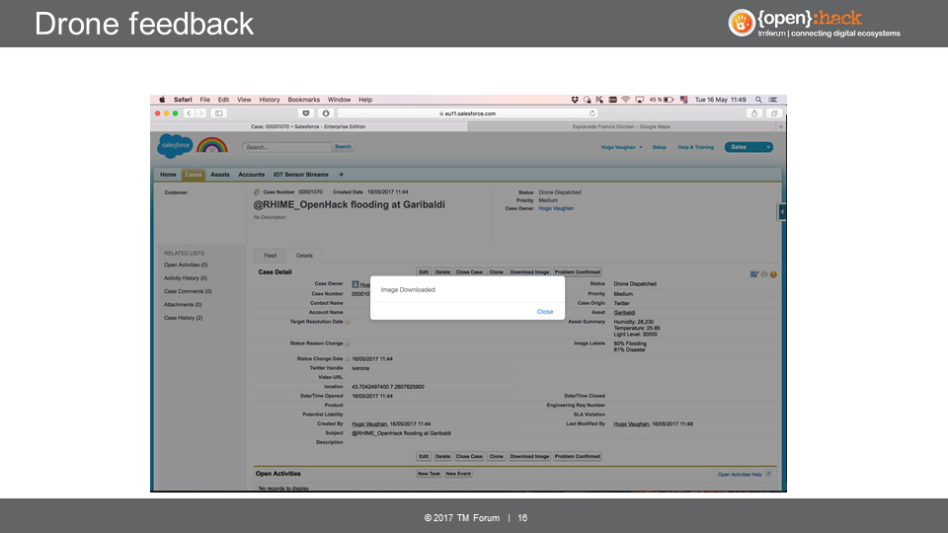Open the Sales app dropdown
The height and width of the screenshot is (533, 948).
point(750,147)
